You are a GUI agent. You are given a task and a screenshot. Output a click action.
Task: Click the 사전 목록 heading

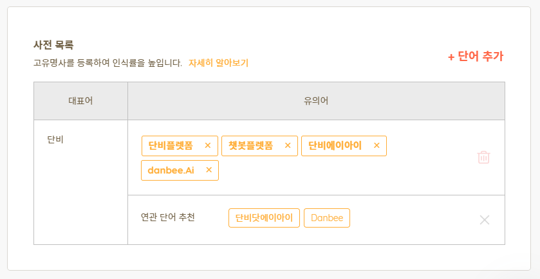coord(53,45)
